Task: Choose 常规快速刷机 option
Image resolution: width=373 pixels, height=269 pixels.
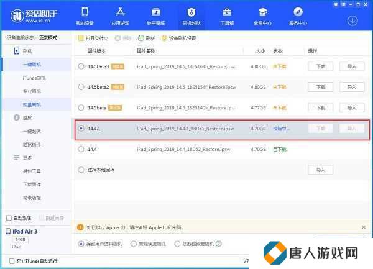Action: click(x=134, y=244)
